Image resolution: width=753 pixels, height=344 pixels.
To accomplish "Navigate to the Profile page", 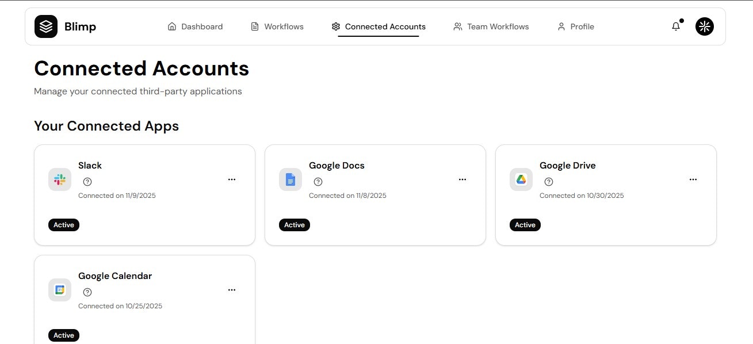I will (575, 26).
